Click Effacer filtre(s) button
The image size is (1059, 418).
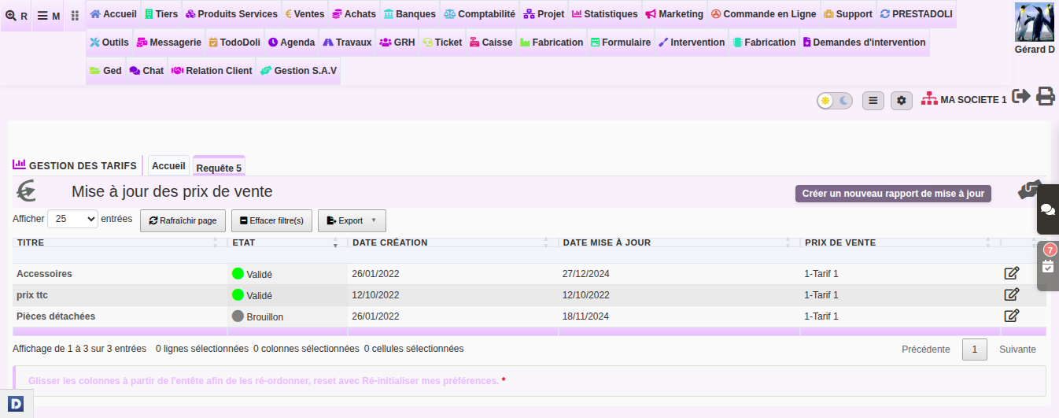272,220
